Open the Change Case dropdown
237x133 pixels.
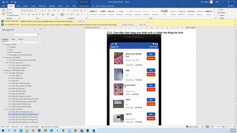[49, 11]
